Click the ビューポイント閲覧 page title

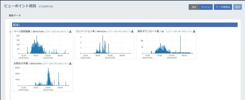20,6
